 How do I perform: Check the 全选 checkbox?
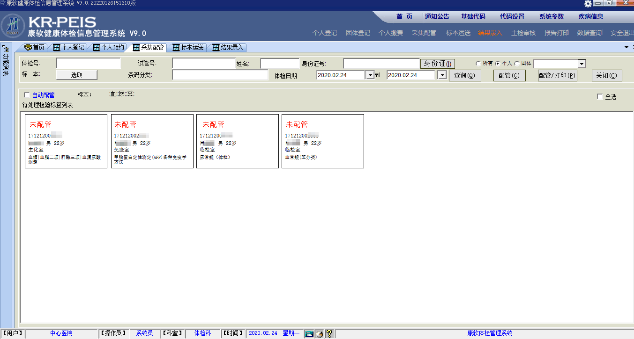(600, 97)
